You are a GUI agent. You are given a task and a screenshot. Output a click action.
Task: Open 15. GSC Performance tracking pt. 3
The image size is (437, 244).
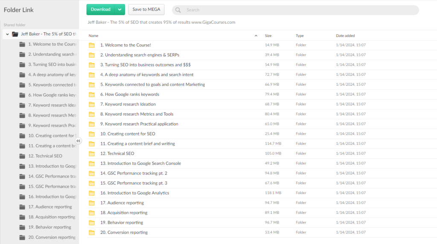134,183
